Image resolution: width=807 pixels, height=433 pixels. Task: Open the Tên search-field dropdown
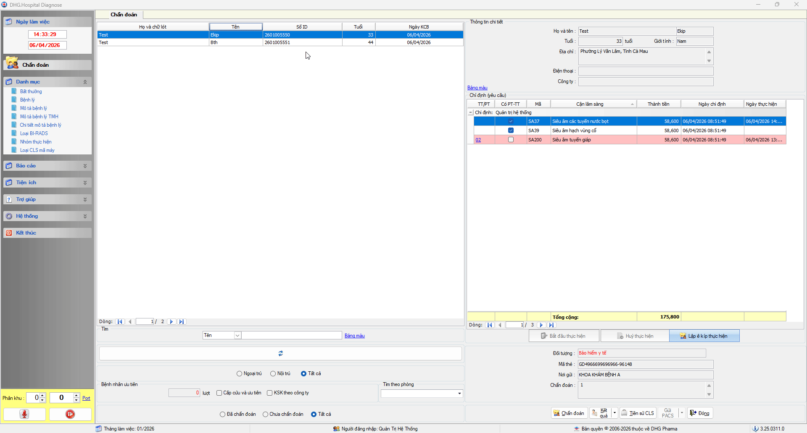click(x=237, y=335)
